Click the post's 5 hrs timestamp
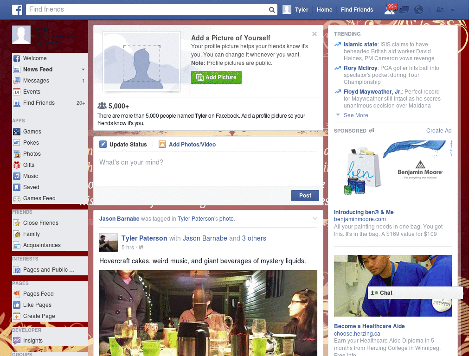This screenshot has width=475, height=356. point(128,248)
